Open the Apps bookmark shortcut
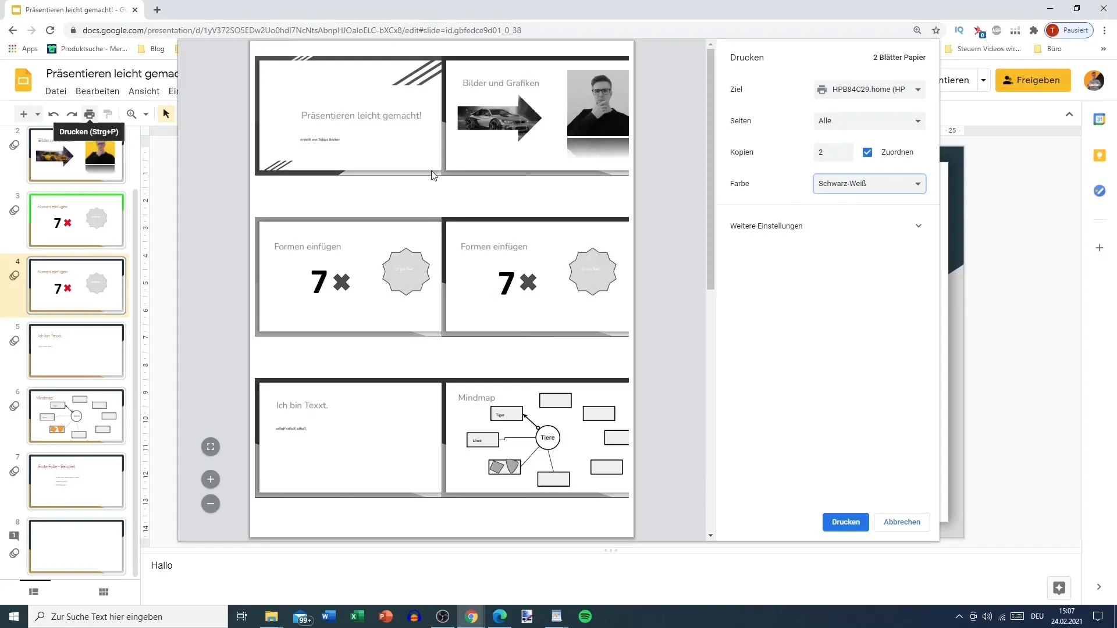 click(23, 49)
